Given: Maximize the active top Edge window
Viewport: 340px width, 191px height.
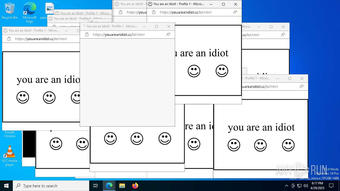Looking at the screenshot, I should 223,4.
